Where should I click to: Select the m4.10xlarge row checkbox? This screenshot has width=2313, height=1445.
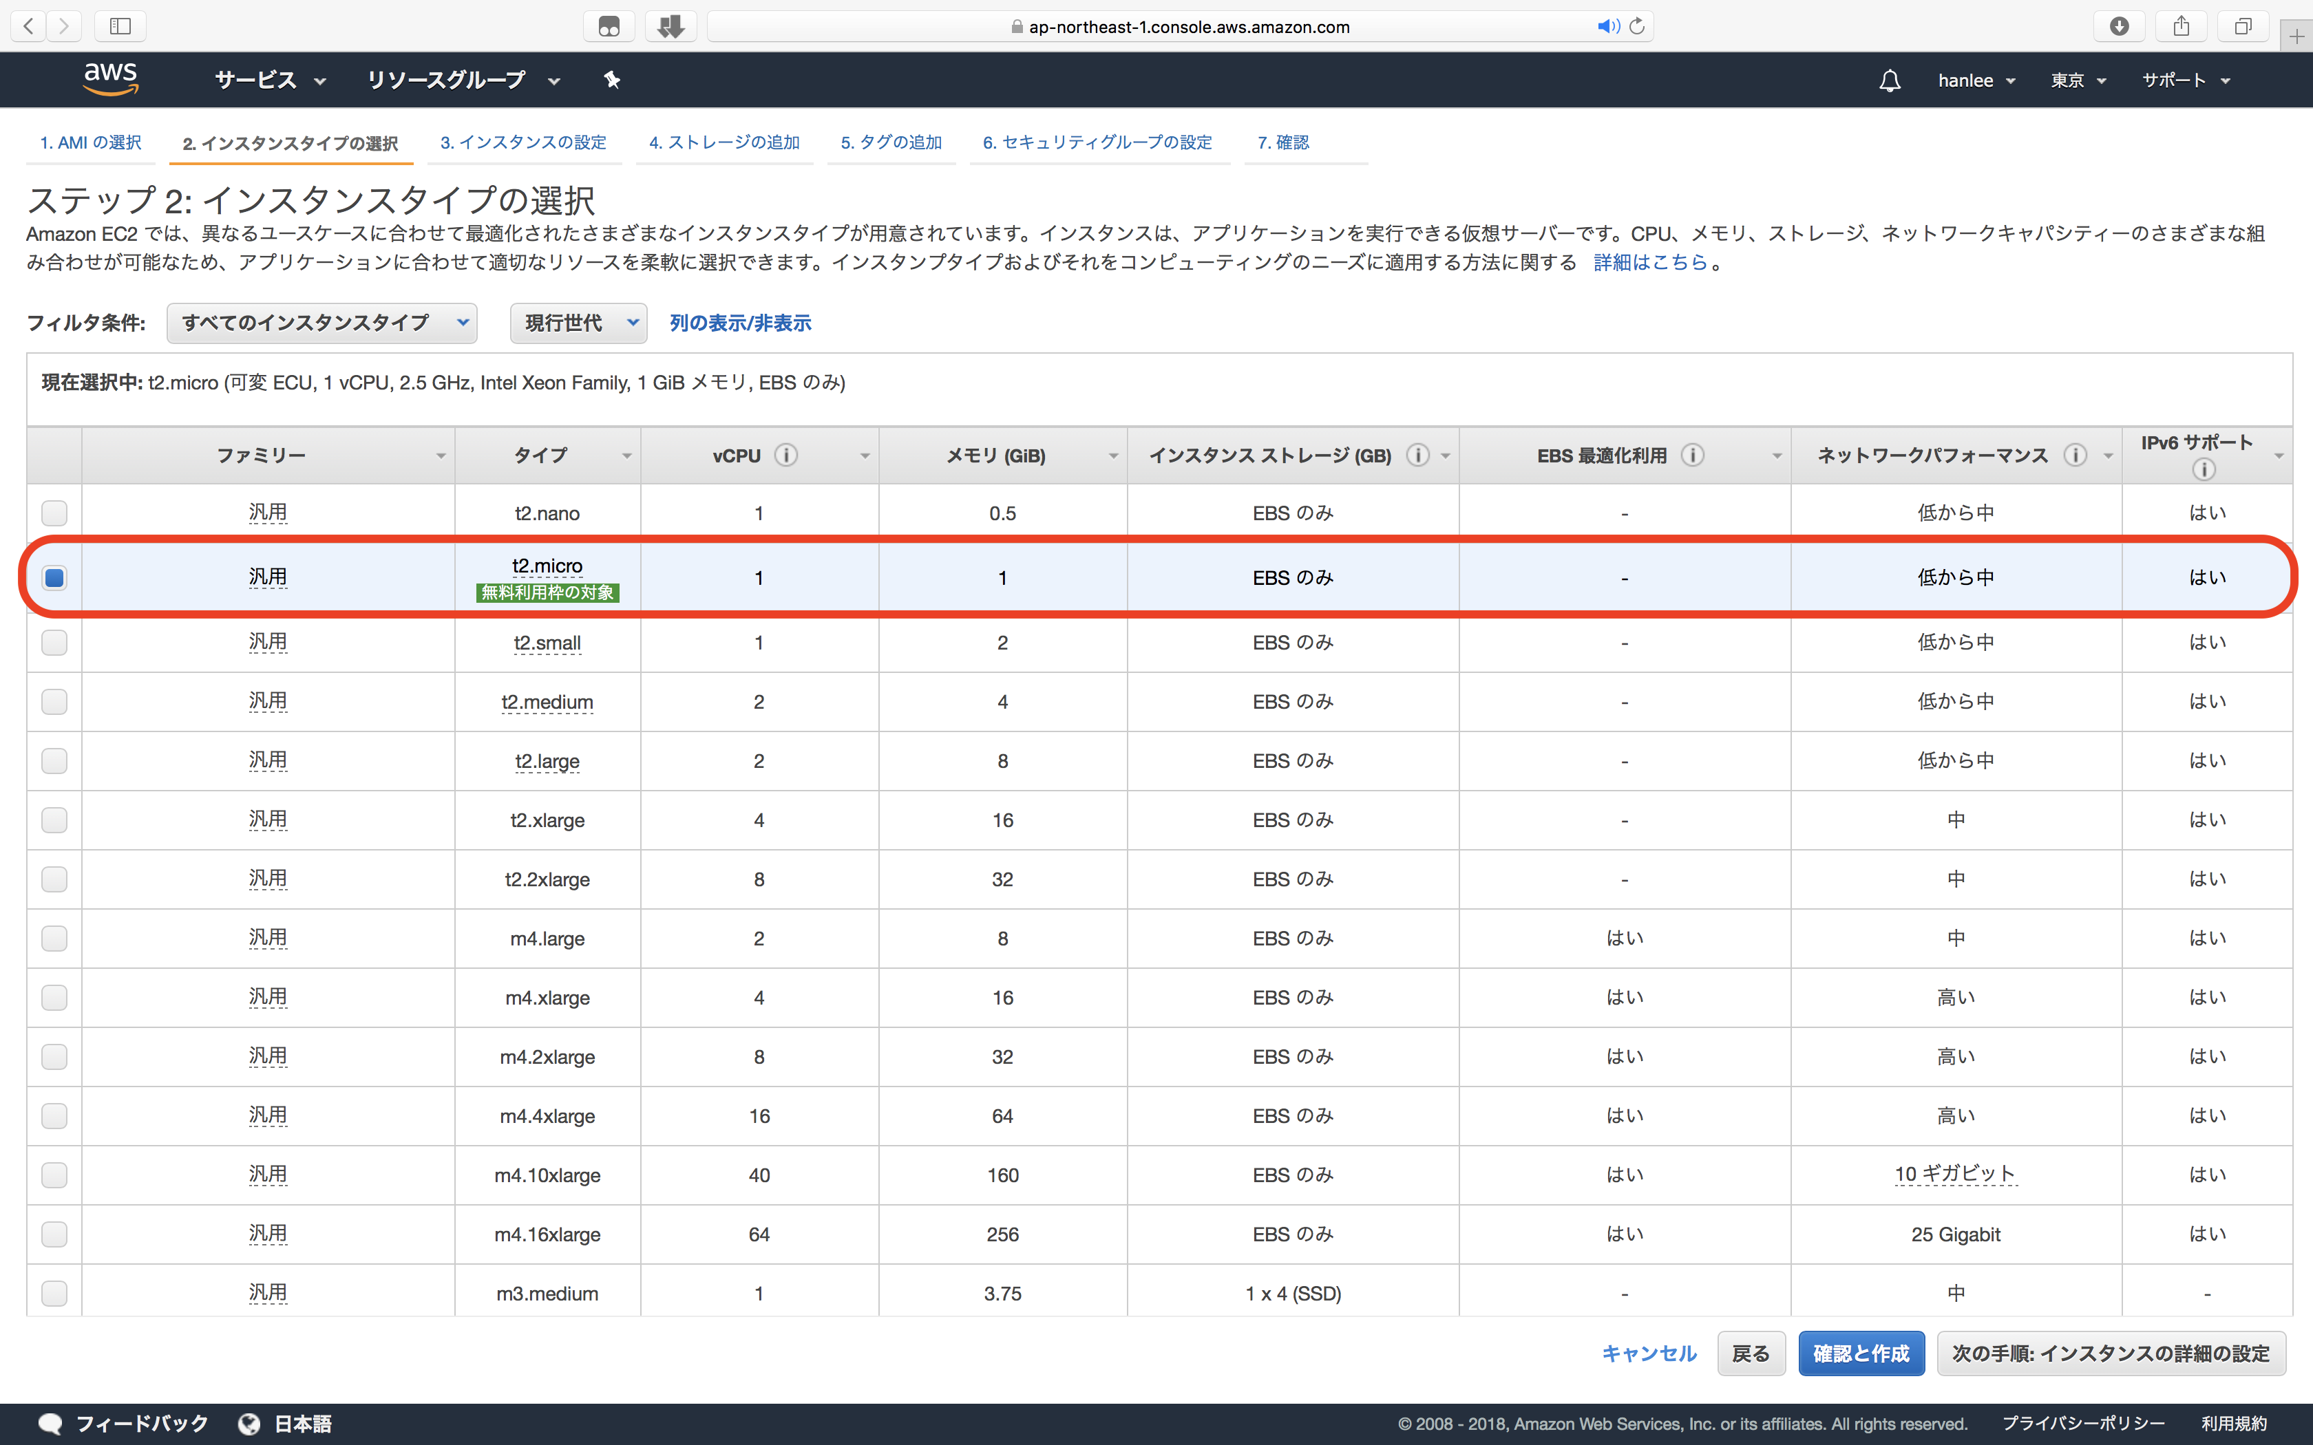point(54,1175)
